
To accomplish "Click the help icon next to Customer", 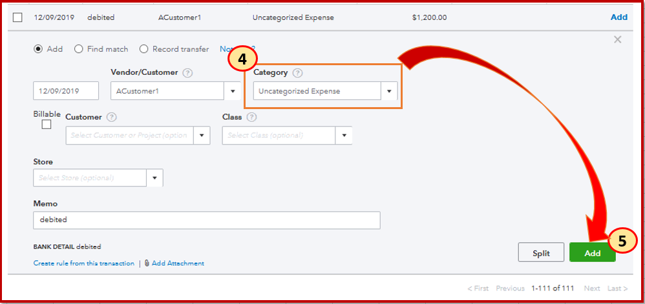I will pyautogui.click(x=111, y=117).
